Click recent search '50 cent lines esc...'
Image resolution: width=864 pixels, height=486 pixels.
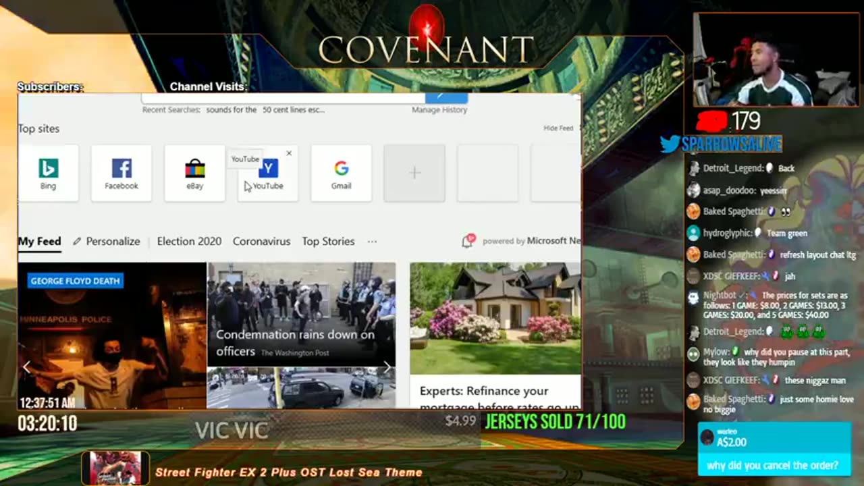pos(294,109)
